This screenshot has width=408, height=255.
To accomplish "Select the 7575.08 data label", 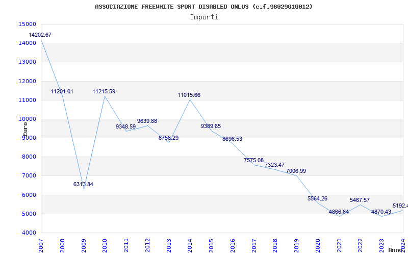I will 253,160.
